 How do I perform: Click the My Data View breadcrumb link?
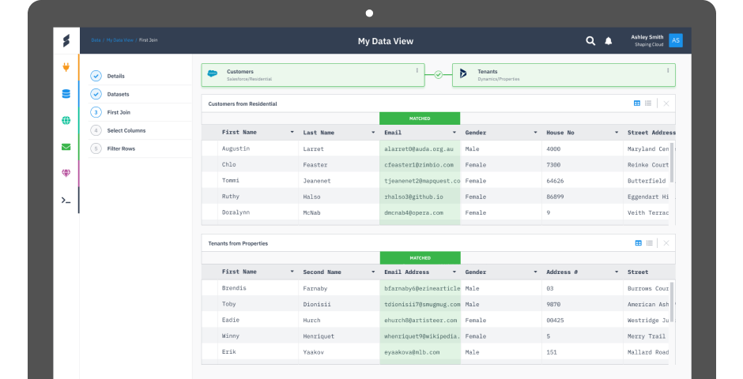tap(120, 40)
